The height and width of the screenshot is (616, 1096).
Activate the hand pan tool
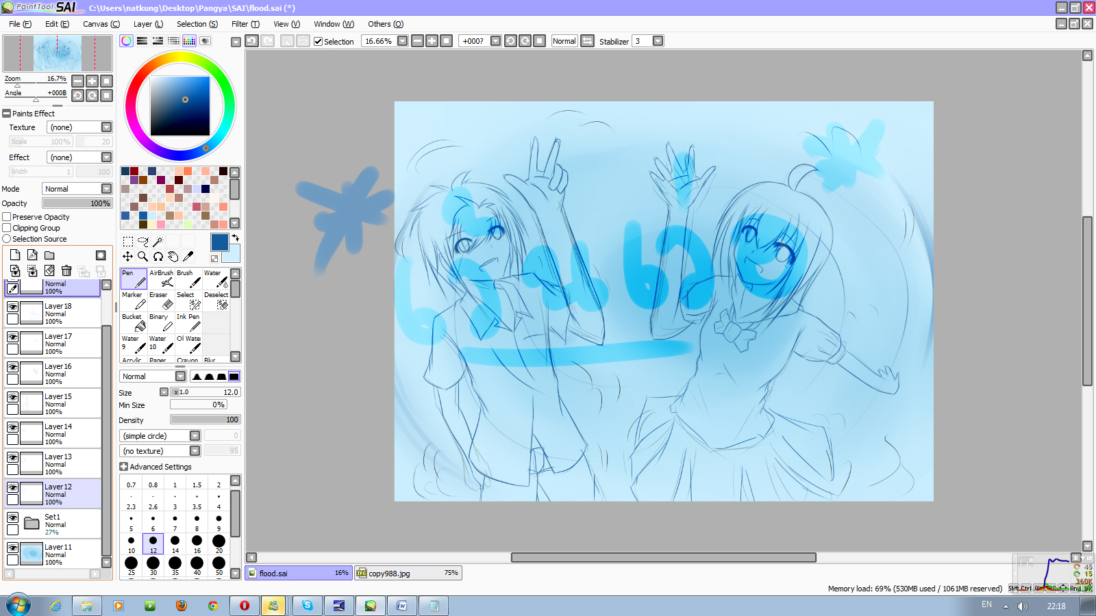coord(173,256)
